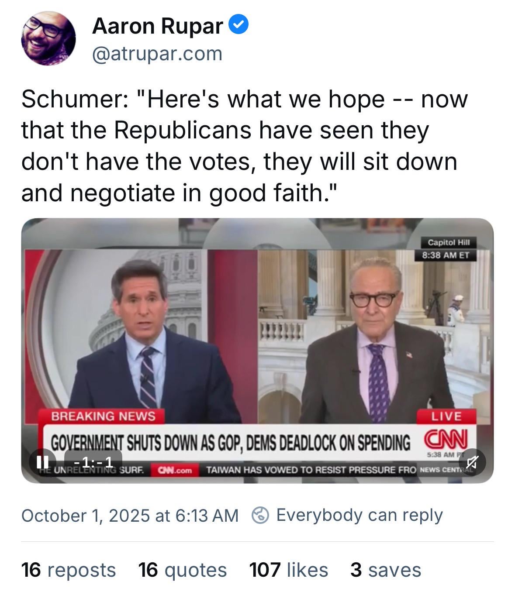Click the @atrupar.com handle
Image resolution: width=515 pixels, height=592 pixels.
pyautogui.click(x=157, y=54)
